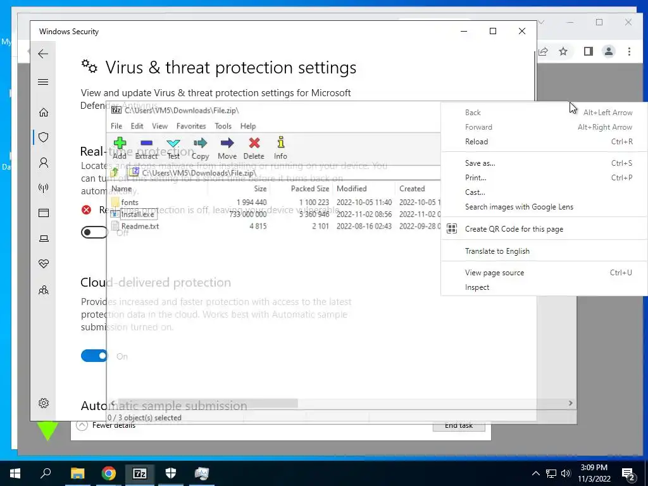The image size is (648, 486).
Task: Turn off Cloud-delivered protection switch
Action: (94, 356)
